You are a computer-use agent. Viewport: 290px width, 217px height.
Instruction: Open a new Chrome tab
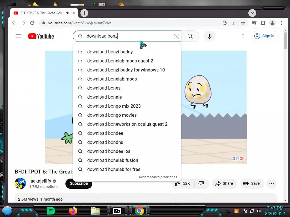click(84, 13)
